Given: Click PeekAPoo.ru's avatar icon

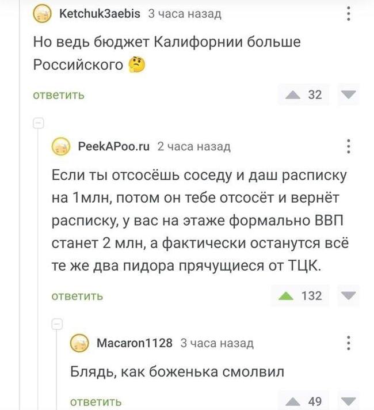Looking at the screenshot, I should click(x=61, y=147).
